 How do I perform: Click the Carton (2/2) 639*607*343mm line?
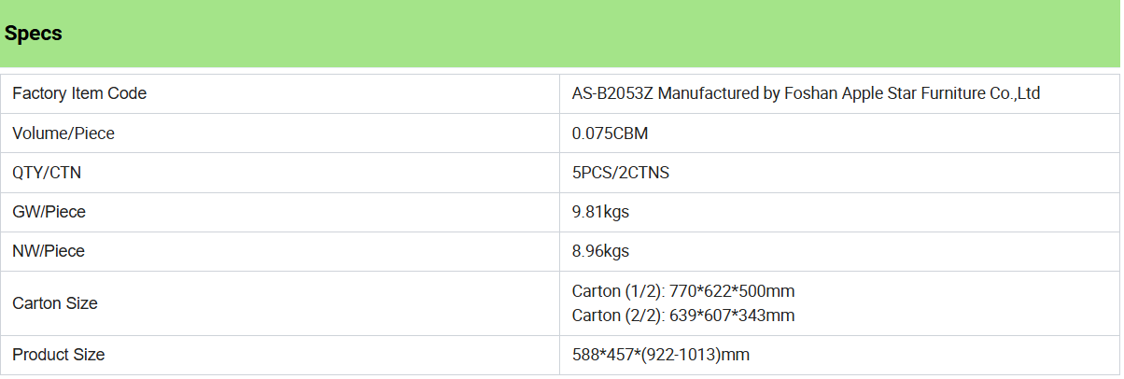click(x=683, y=316)
